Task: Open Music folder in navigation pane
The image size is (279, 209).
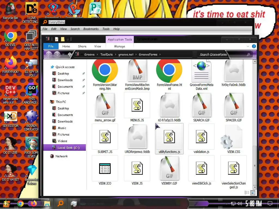Action: [x=62, y=128]
